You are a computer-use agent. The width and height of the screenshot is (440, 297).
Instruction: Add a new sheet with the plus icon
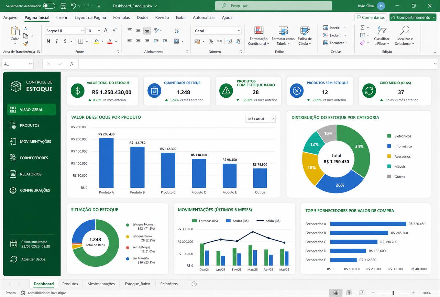[194, 284]
